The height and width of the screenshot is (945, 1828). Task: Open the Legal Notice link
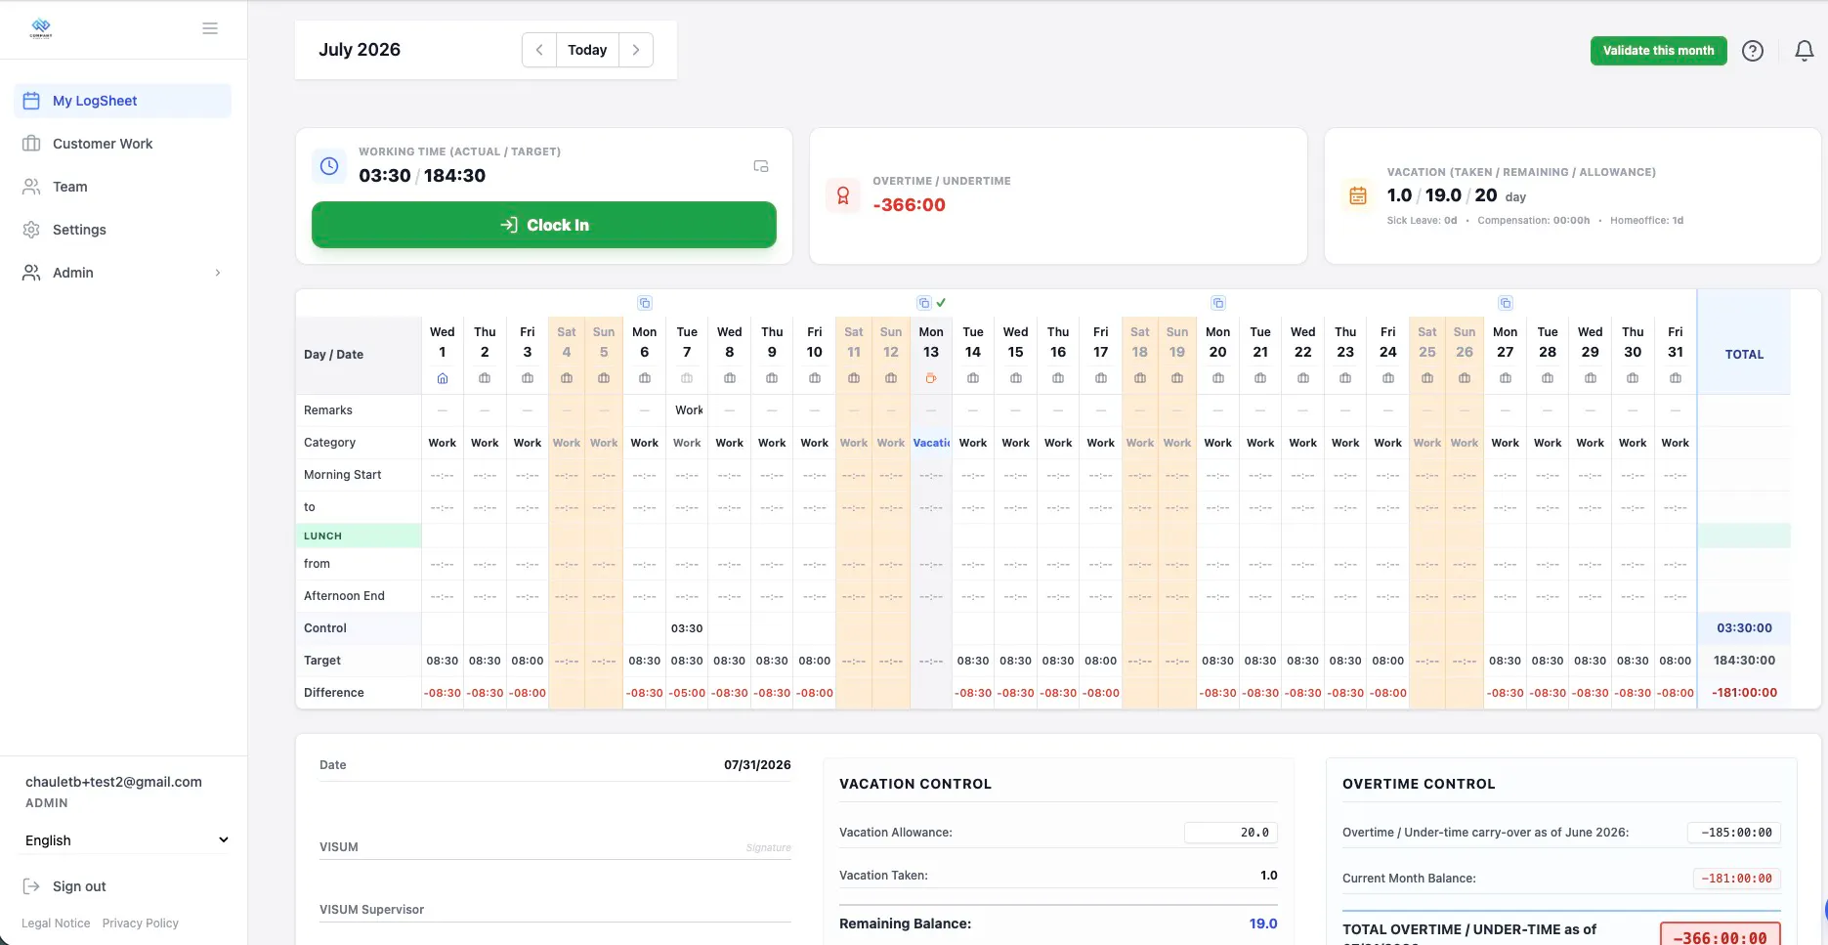coord(56,924)
